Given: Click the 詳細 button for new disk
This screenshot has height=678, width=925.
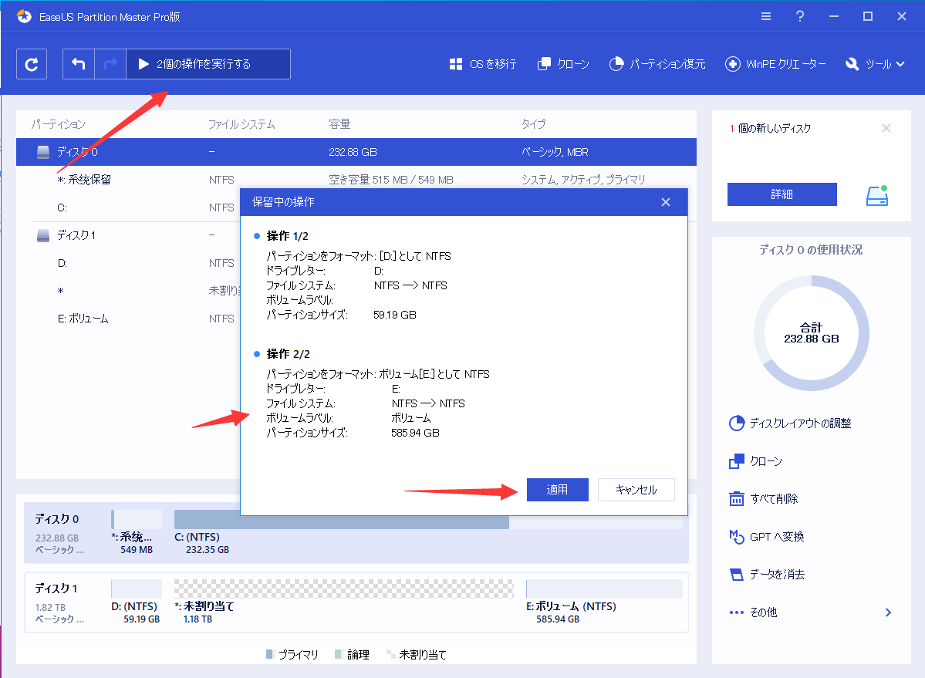Looking at the screenshot, I should pos(782,194).
